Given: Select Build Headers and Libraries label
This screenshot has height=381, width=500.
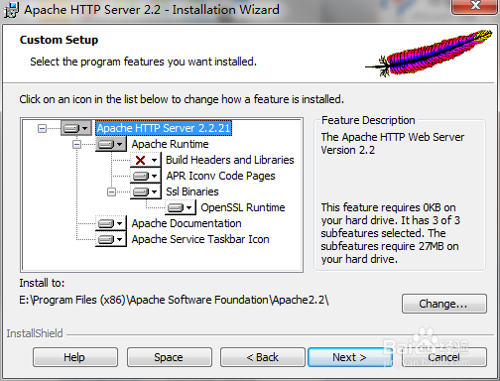Looking at the screenshot, I should 230,160.
